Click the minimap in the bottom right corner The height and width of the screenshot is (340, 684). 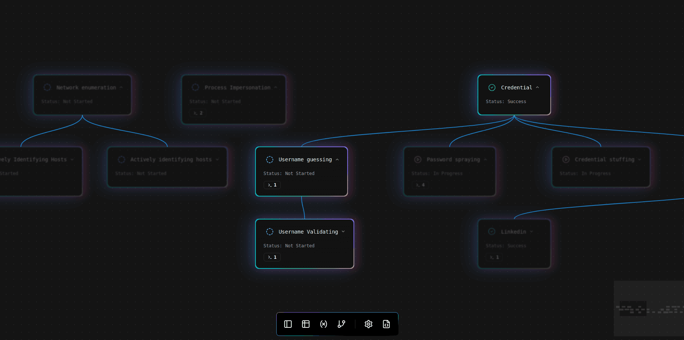(x=648, y=308)
